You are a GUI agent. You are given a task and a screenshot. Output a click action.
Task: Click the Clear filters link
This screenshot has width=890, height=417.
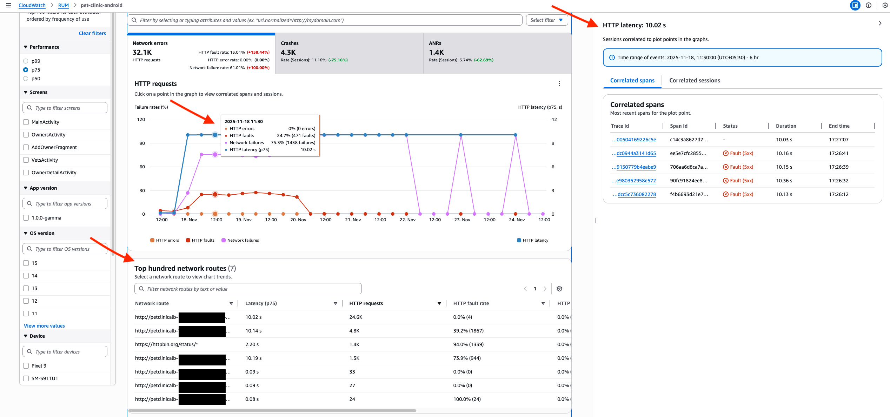click(92, 33)
